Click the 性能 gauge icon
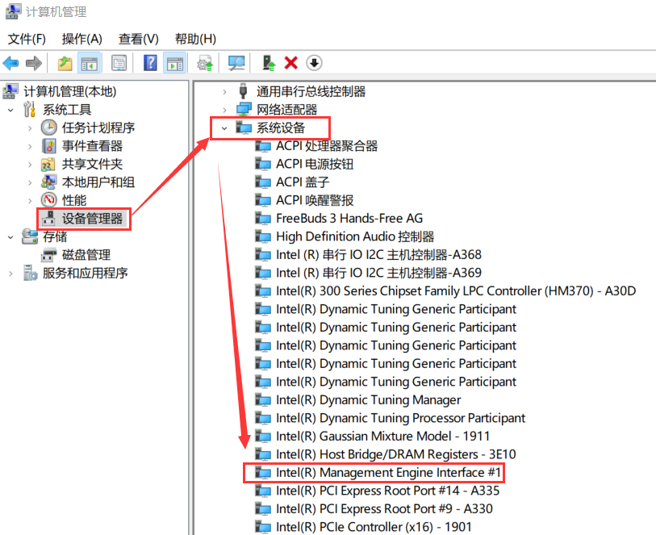 pyautogui.click(x=49, y=200)
